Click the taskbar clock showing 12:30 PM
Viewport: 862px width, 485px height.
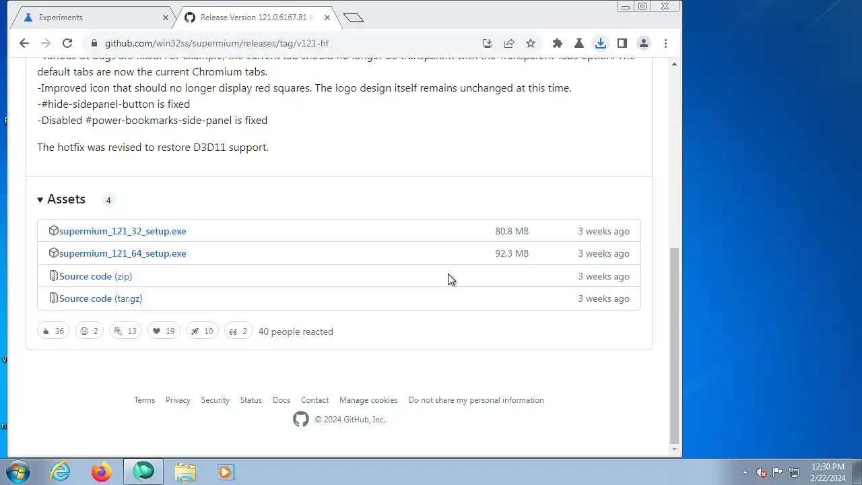coord(828,472)
